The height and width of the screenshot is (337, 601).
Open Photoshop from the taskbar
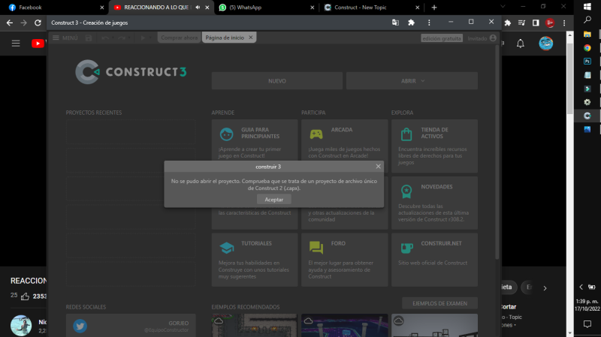(587, 62)
